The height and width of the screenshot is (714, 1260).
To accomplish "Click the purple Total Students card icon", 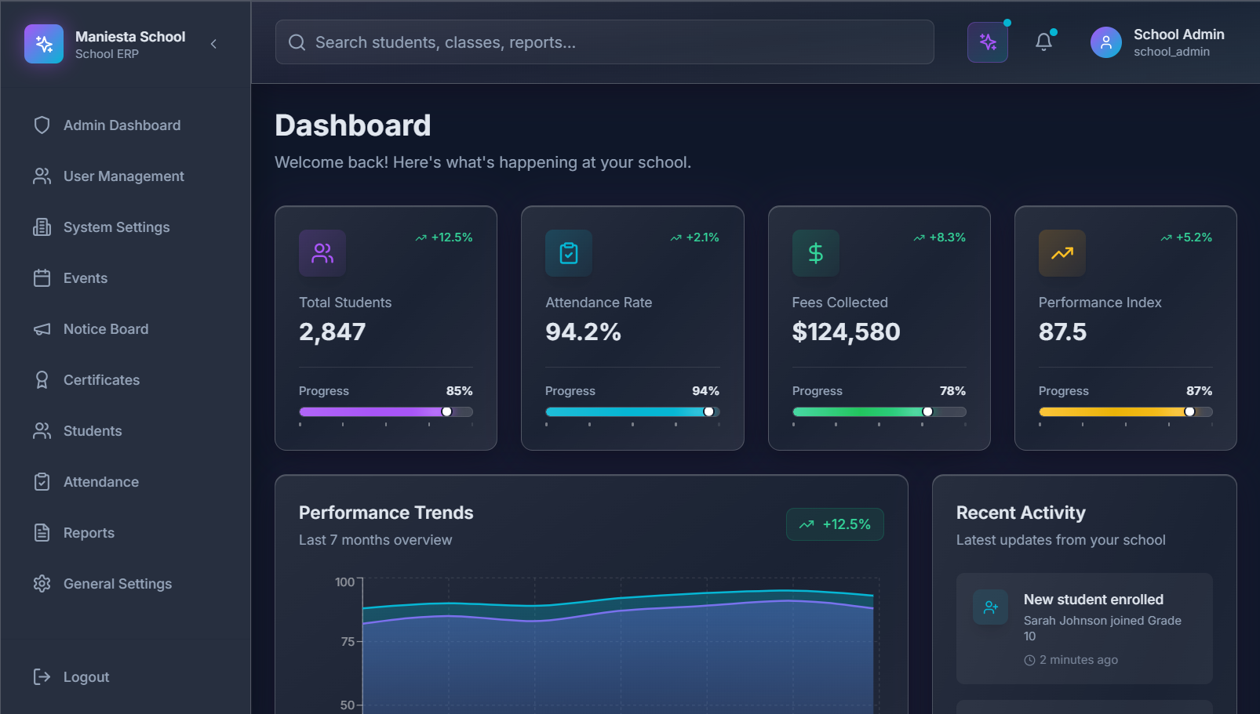I will pyautogui.click(x=322, y=253).
